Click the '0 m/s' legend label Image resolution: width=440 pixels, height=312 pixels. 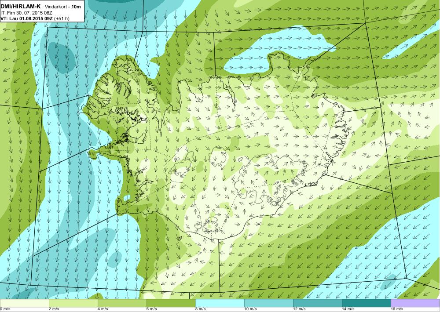click(5, 309)
